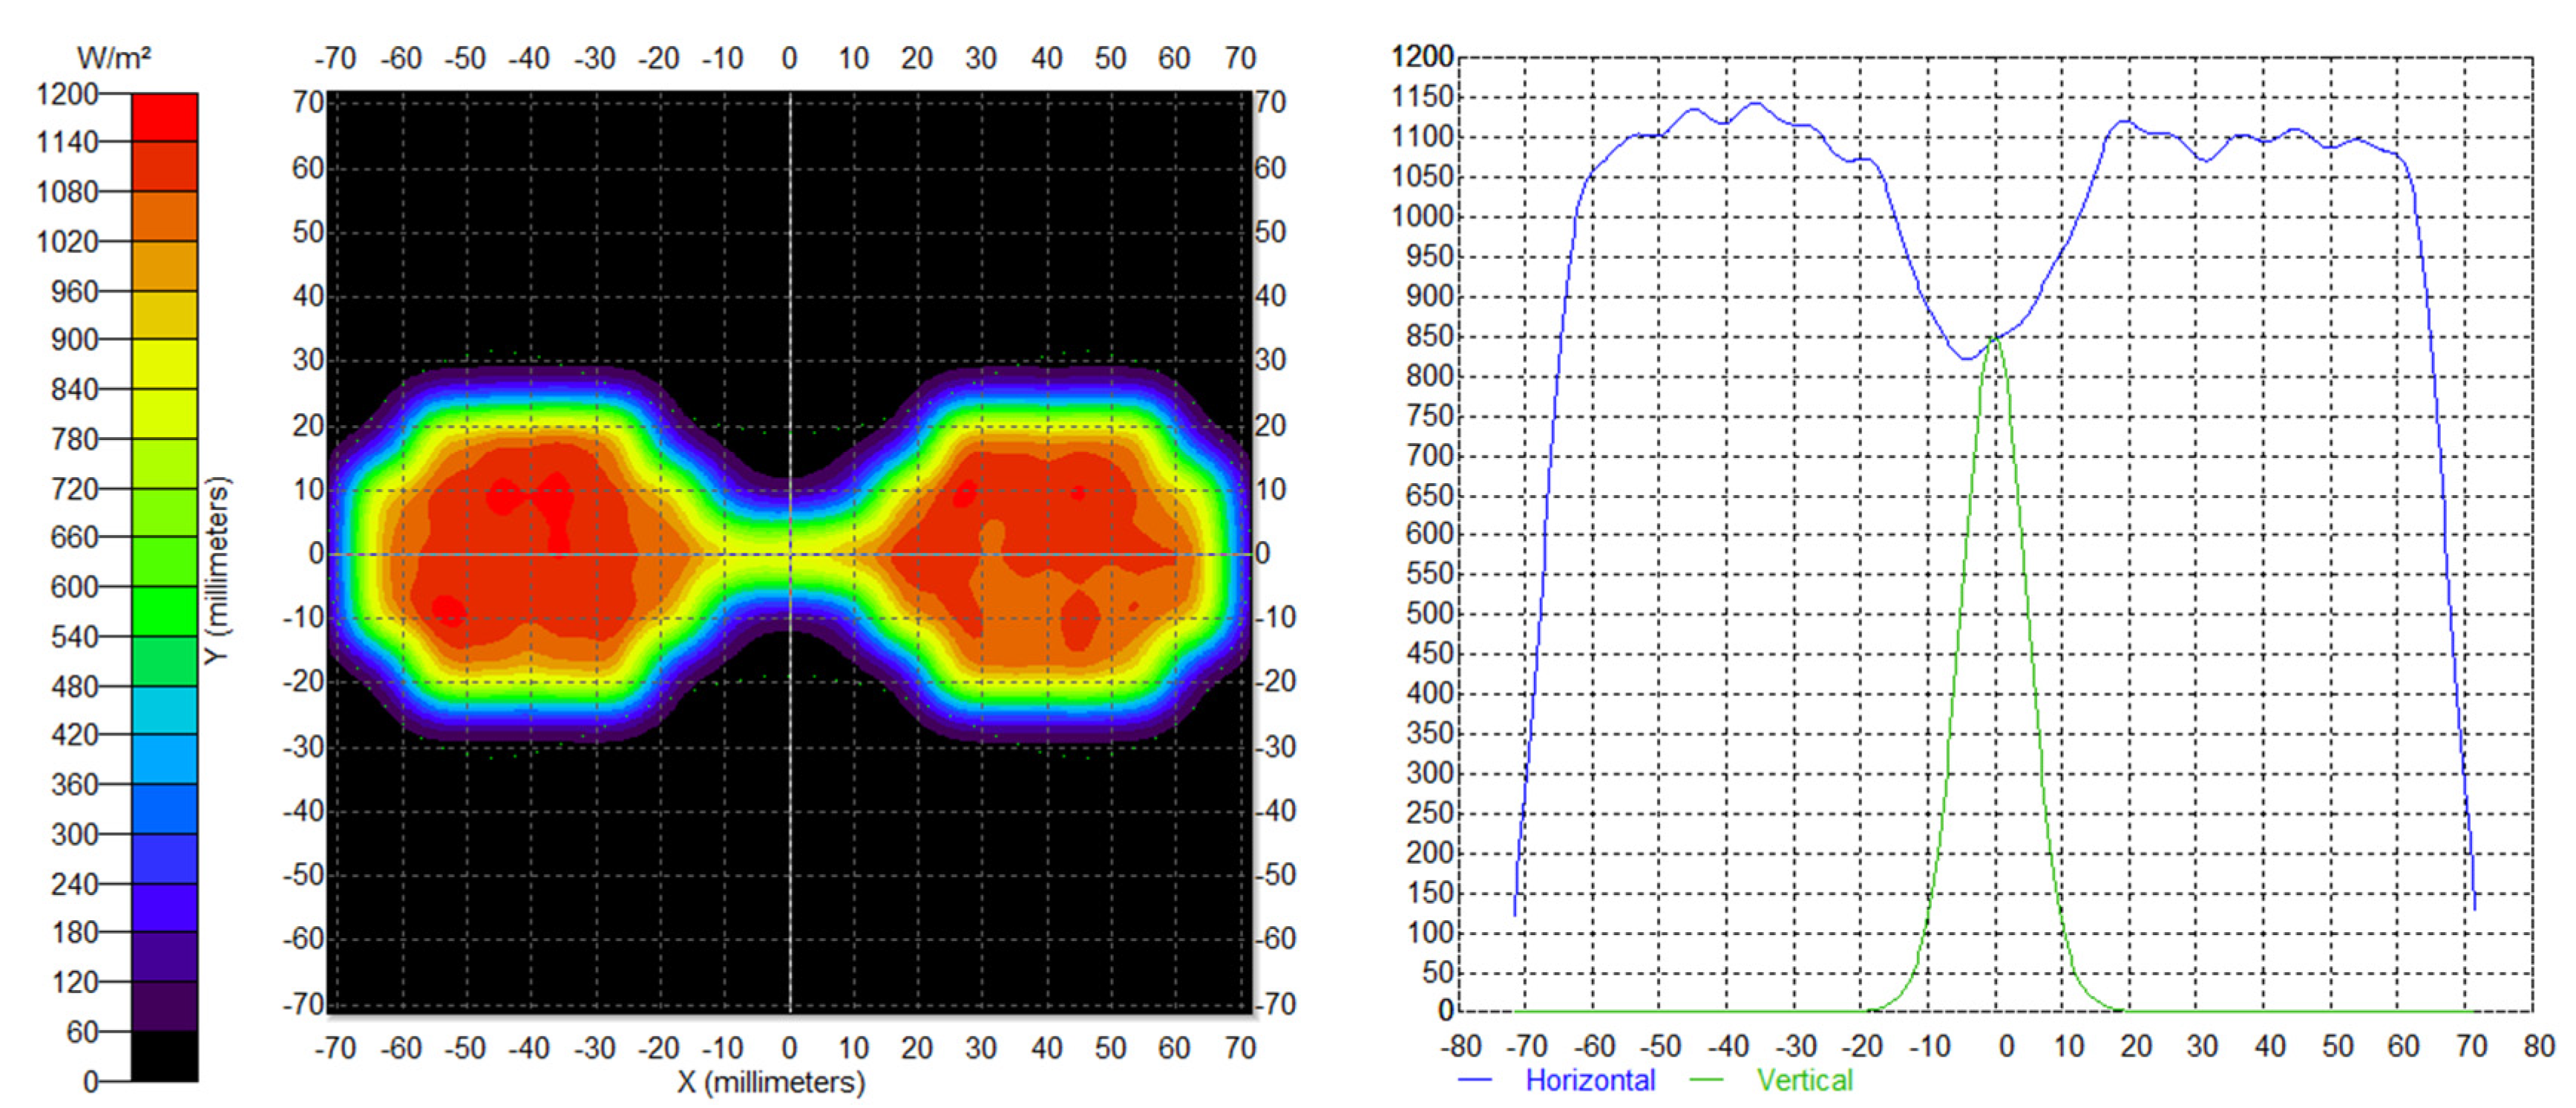
Task: Click the red 1200 W/m² color swatch
Action: tap(164, 117)
